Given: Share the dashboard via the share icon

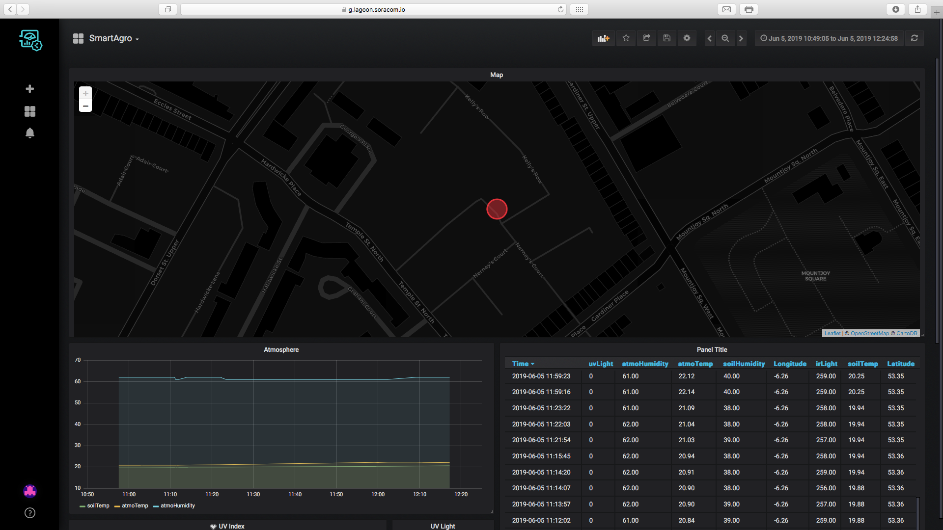Looking at the screenshot, I should pos(646,38).
